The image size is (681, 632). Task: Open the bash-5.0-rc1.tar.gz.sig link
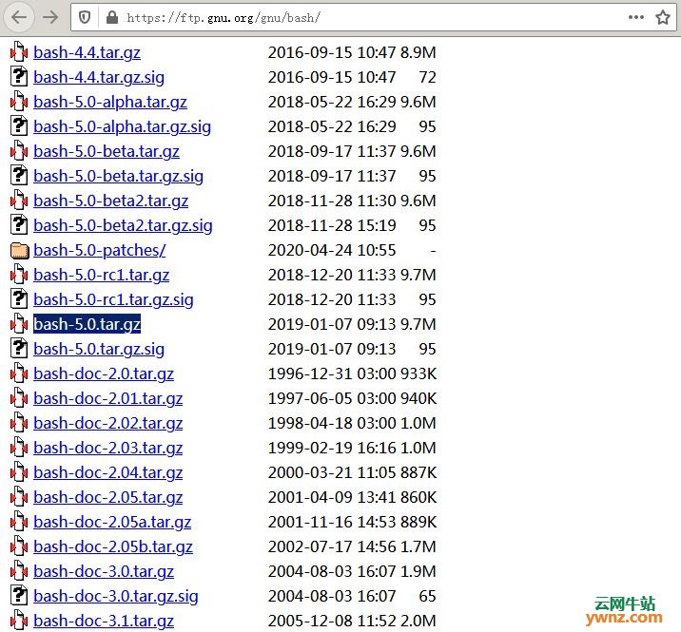113,300
